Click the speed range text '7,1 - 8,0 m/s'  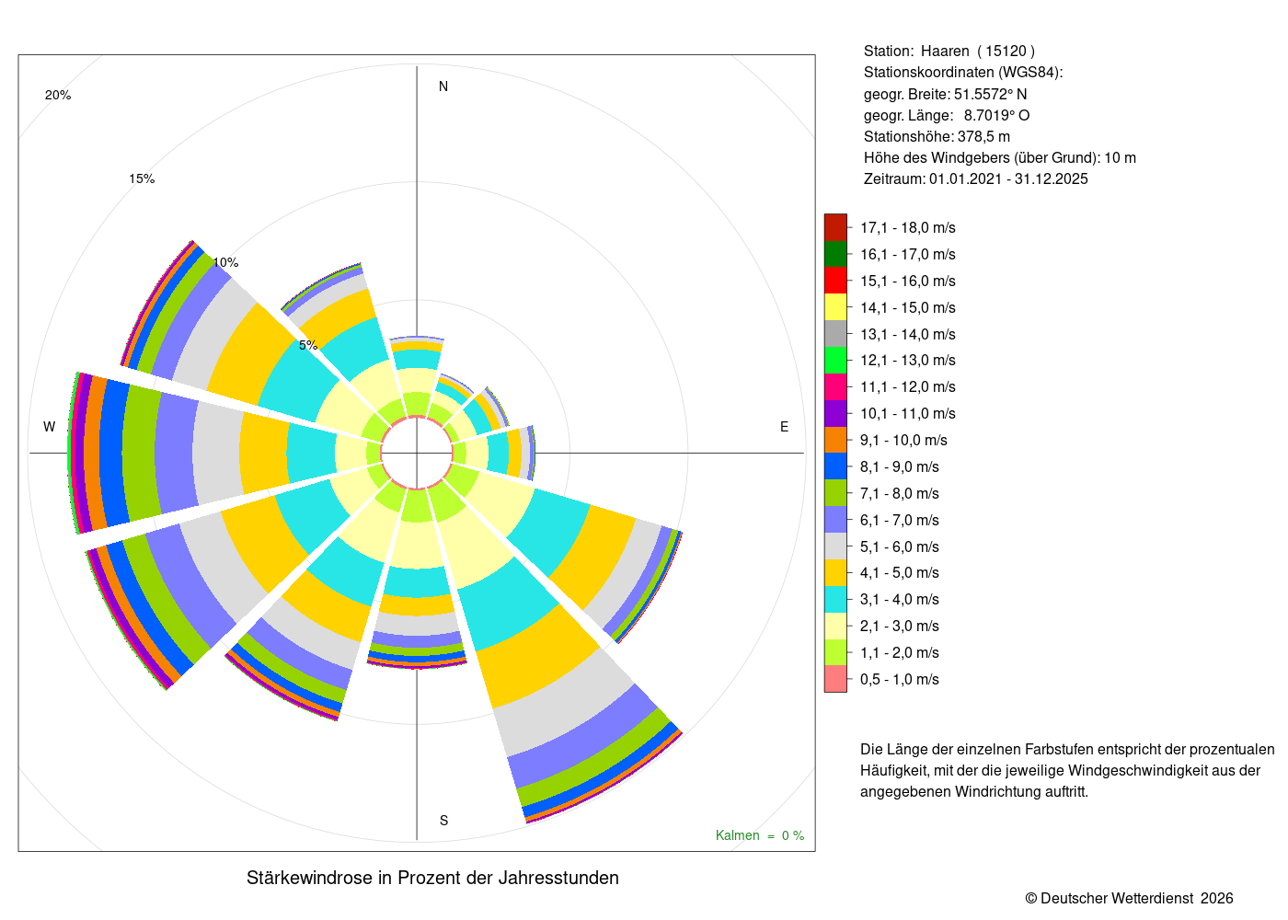pos(900,494)
